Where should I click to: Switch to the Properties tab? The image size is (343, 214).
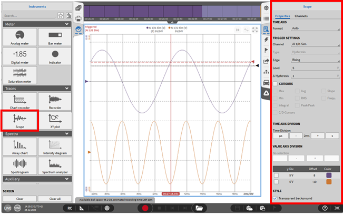point(282,16)
